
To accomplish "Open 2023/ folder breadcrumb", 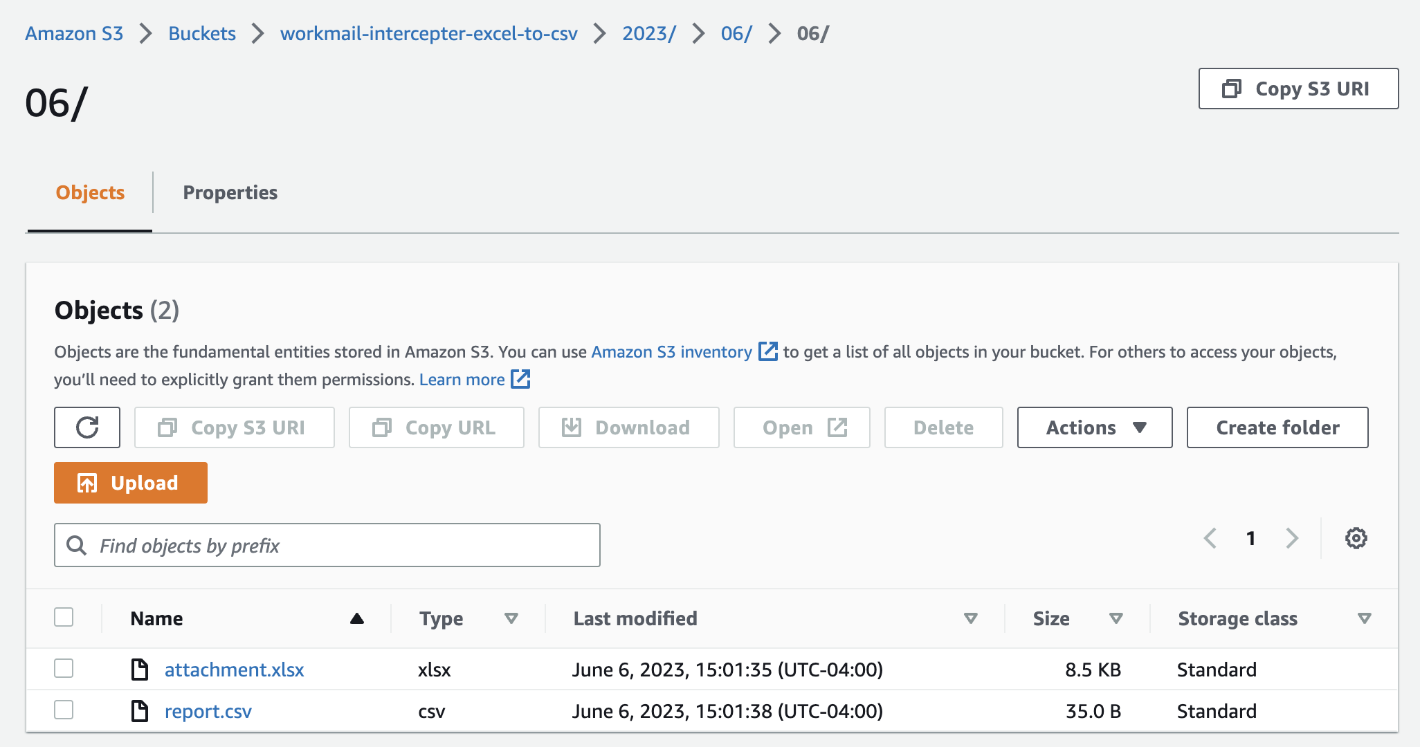I will click(x=649, y=33).
